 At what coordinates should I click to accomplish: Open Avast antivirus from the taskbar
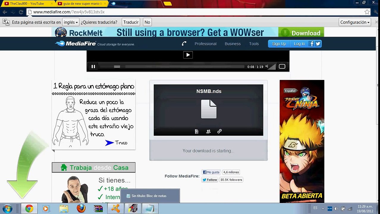pyautogui.click(x=115, y=209)
